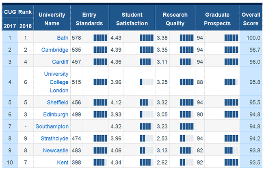264x169 pixels.
Task: Click Bath's overall score 100.0
Action: click(x=253, y=38)
